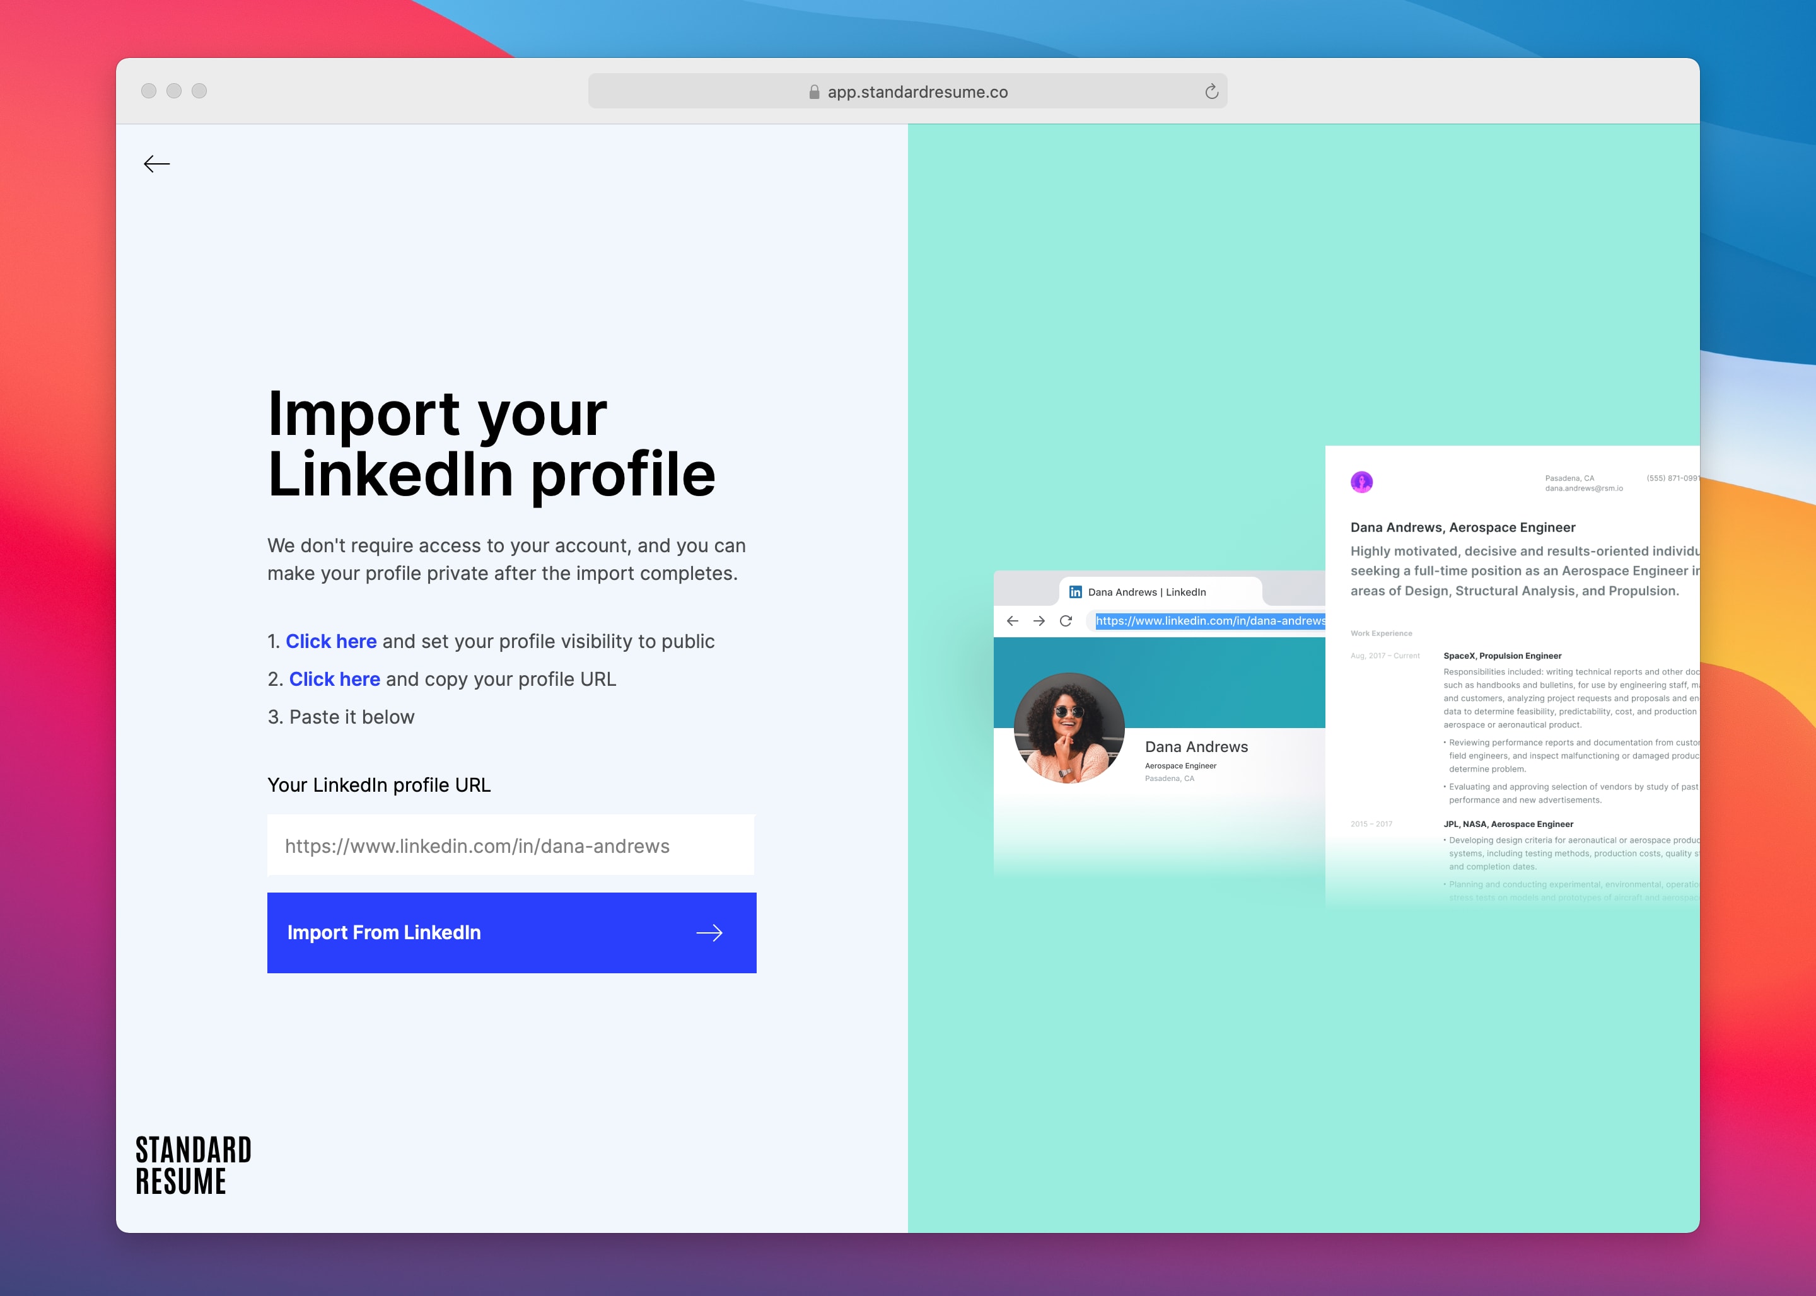Click the grey 'Pasadena, CA' line on the LinkedIn card
This screenshot has width=1816, height=1296.
pos(1170,779)
